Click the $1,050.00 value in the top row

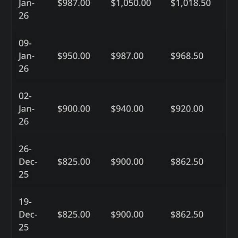tap(131, 4)
